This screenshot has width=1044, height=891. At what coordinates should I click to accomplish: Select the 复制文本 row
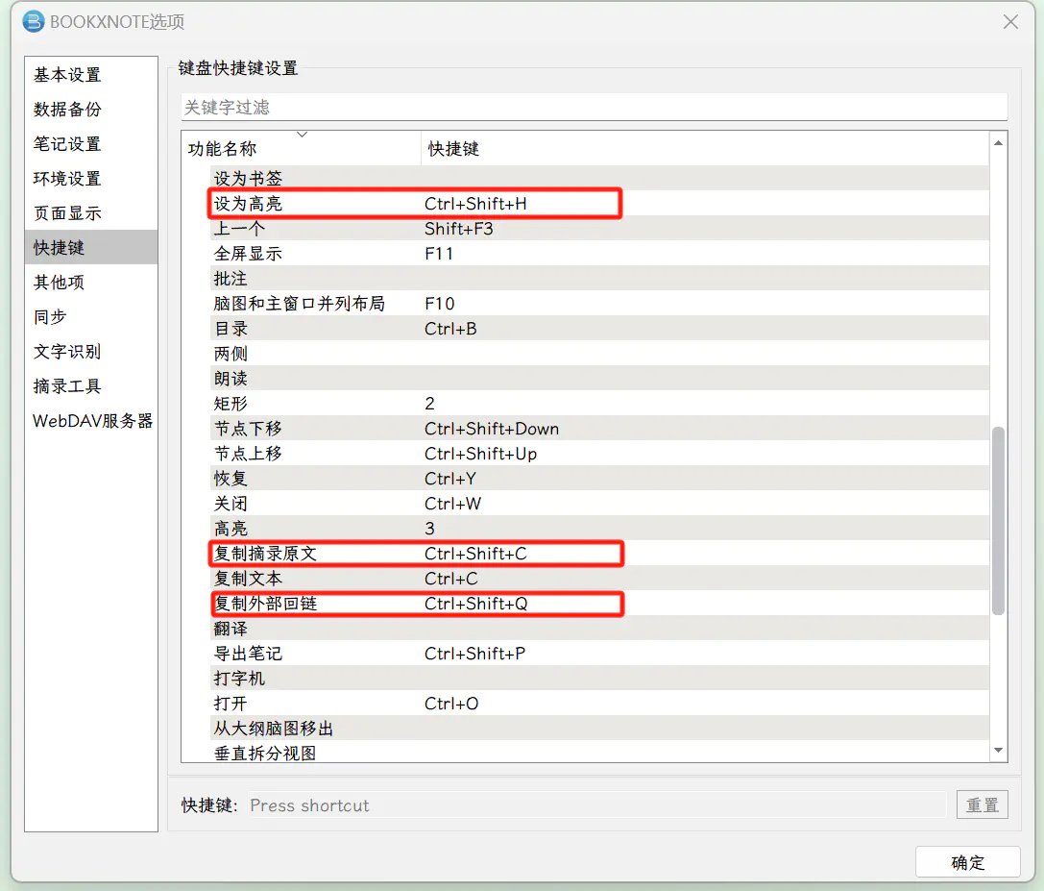click(x=599, y=579)
